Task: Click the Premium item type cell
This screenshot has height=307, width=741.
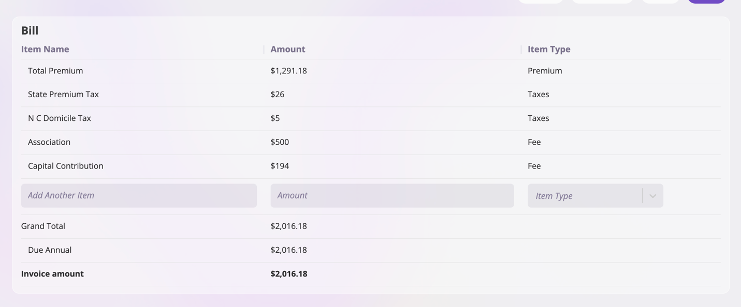Action: point(545,71)
